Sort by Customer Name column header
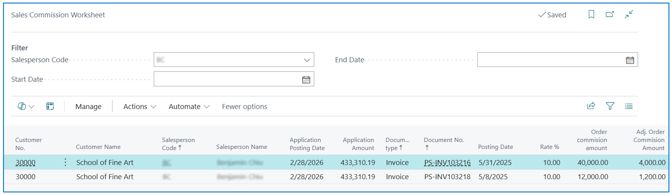This screenshot has width=672, height=195. click(98, 147)
